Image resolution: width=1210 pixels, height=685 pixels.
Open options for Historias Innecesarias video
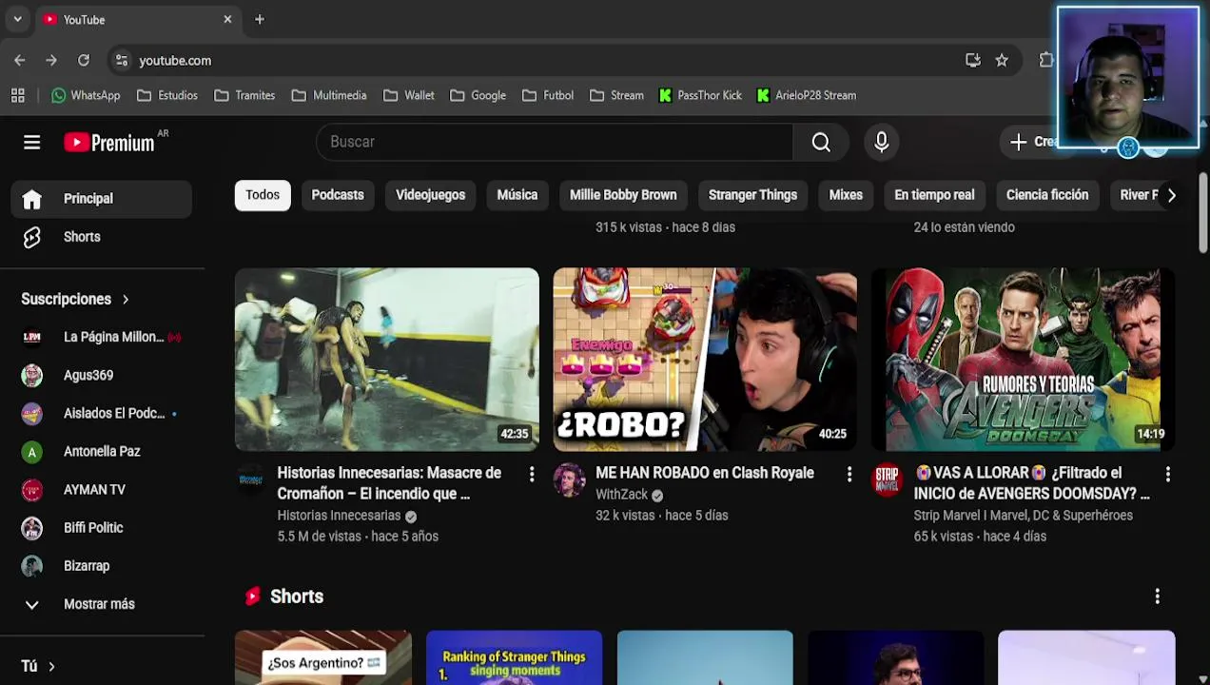pyautogui.click(x=532, y=474)
